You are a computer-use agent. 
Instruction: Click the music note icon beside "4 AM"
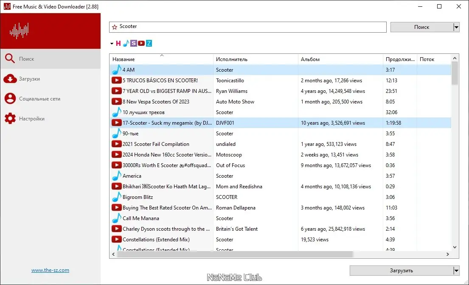coord(117,70)
